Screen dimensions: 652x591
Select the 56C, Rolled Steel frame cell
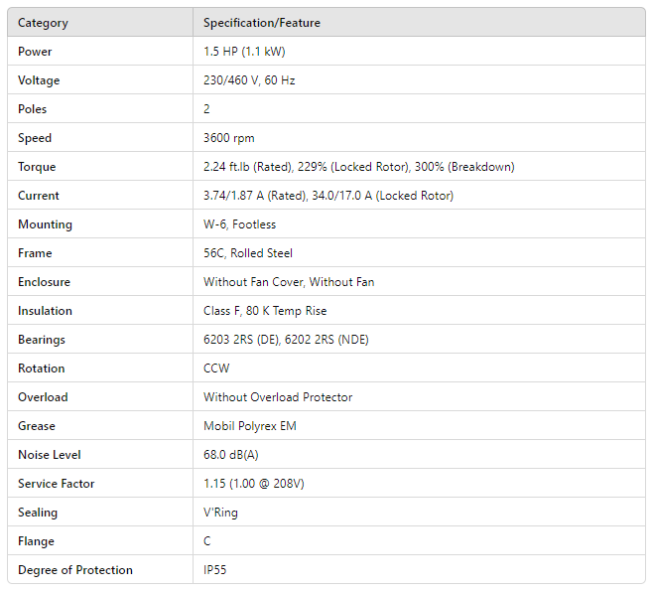point(248,253)
